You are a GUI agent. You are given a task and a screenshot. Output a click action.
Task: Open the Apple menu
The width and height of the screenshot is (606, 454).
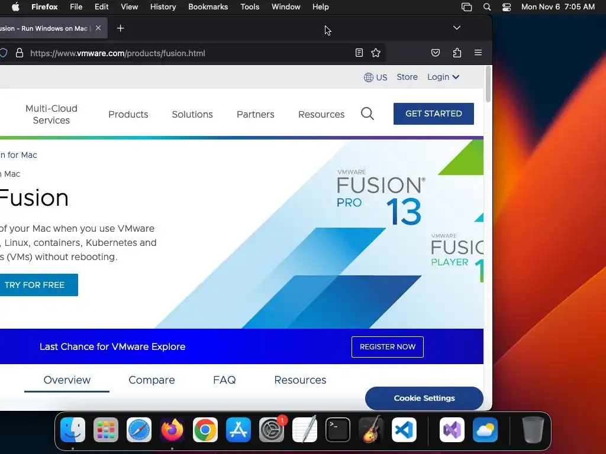point(15,7)
